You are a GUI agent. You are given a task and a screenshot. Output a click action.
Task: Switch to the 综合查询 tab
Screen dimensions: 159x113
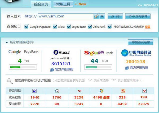[x=41, y=4]
